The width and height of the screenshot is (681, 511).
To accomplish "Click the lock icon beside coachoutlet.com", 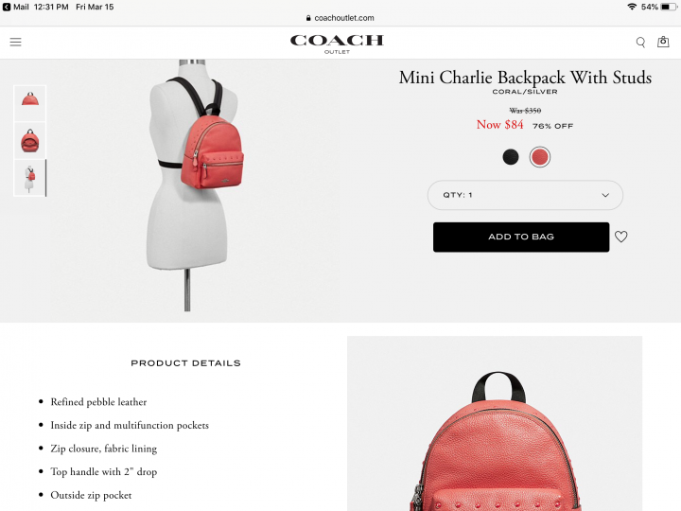I will 308,18.
